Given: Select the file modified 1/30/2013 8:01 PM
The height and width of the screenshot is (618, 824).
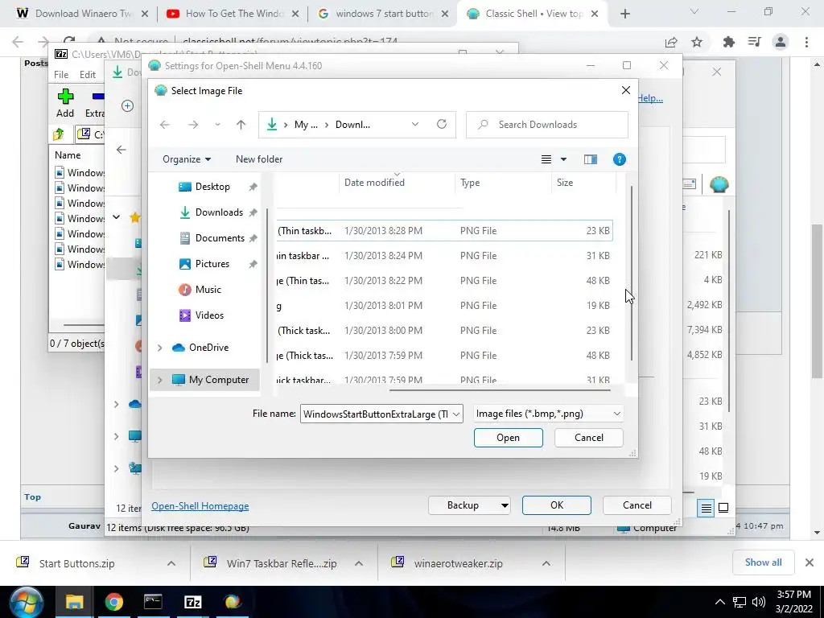Looking at the screenshot, I should 444,306.
